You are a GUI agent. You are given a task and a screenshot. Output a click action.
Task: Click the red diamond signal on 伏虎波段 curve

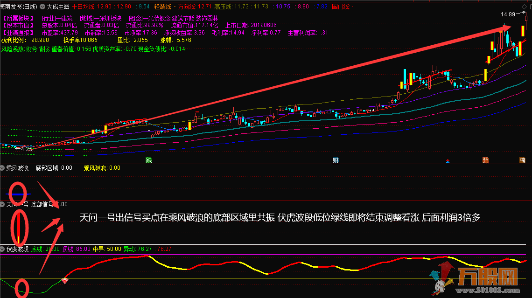(x=65, y=281)
